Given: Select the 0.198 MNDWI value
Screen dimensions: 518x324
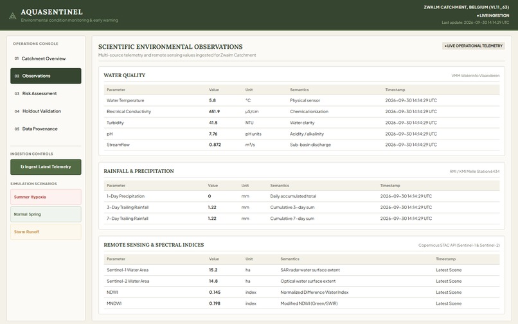Looking at the screenshot, I should click(x=215, y=303).
